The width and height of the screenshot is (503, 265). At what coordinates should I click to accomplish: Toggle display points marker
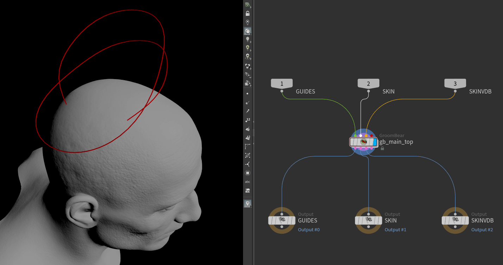coord(248,94)
